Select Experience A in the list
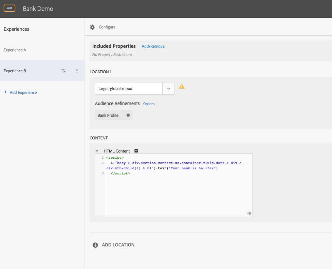332x269 pixels. 42,50
